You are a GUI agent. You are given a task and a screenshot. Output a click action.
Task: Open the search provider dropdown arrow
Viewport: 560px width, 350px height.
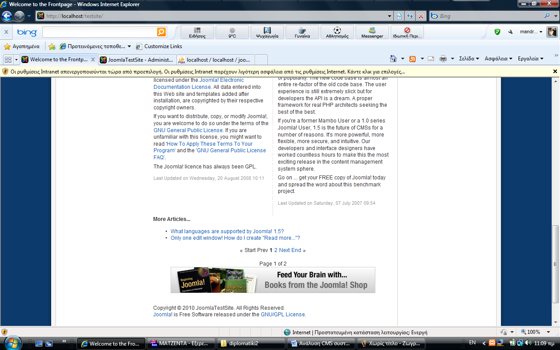(555, 16)
